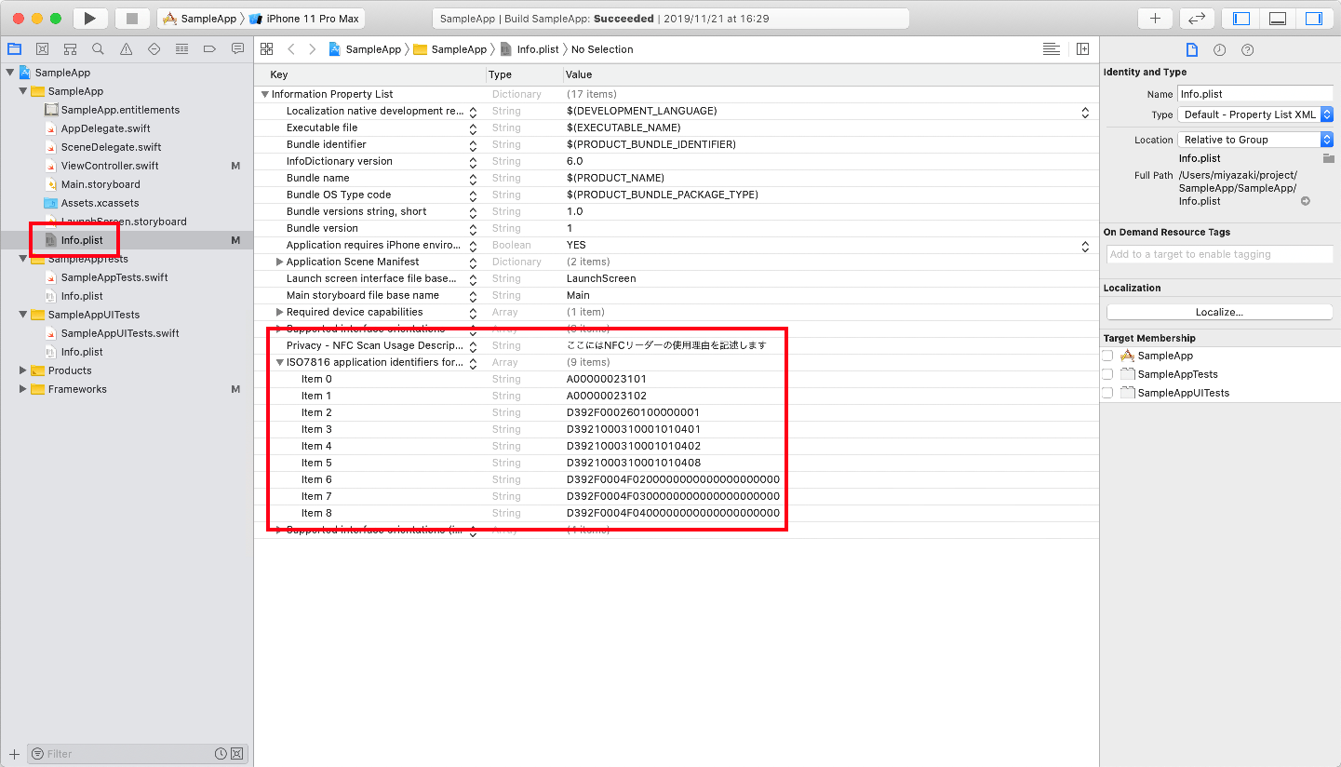This screenshot has width=1341, height=767.
Task: Go forward in editor history
Action: pos(313,49)
